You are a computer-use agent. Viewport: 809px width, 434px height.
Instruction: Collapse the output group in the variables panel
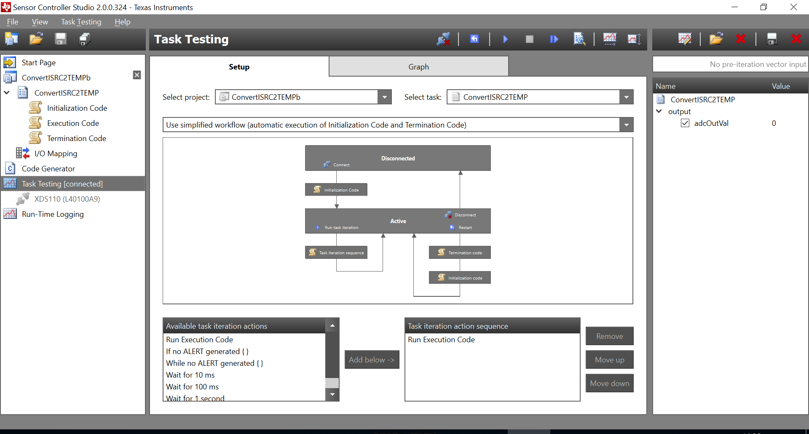(659, 112)
